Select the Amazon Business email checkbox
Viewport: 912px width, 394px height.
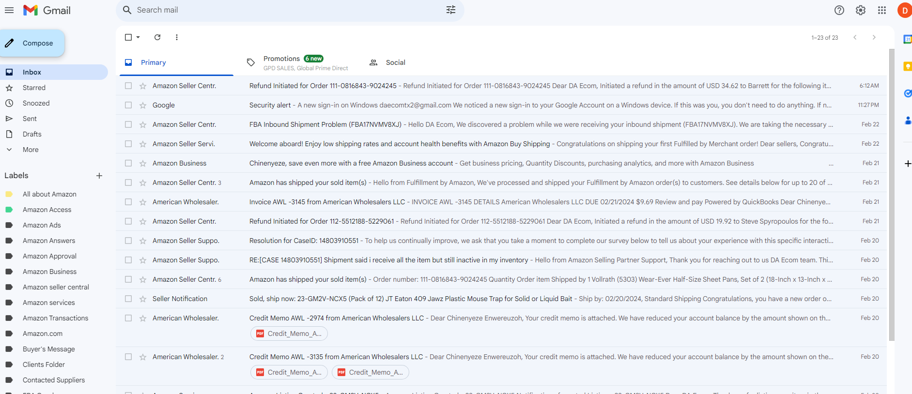[x=128, y=163]
